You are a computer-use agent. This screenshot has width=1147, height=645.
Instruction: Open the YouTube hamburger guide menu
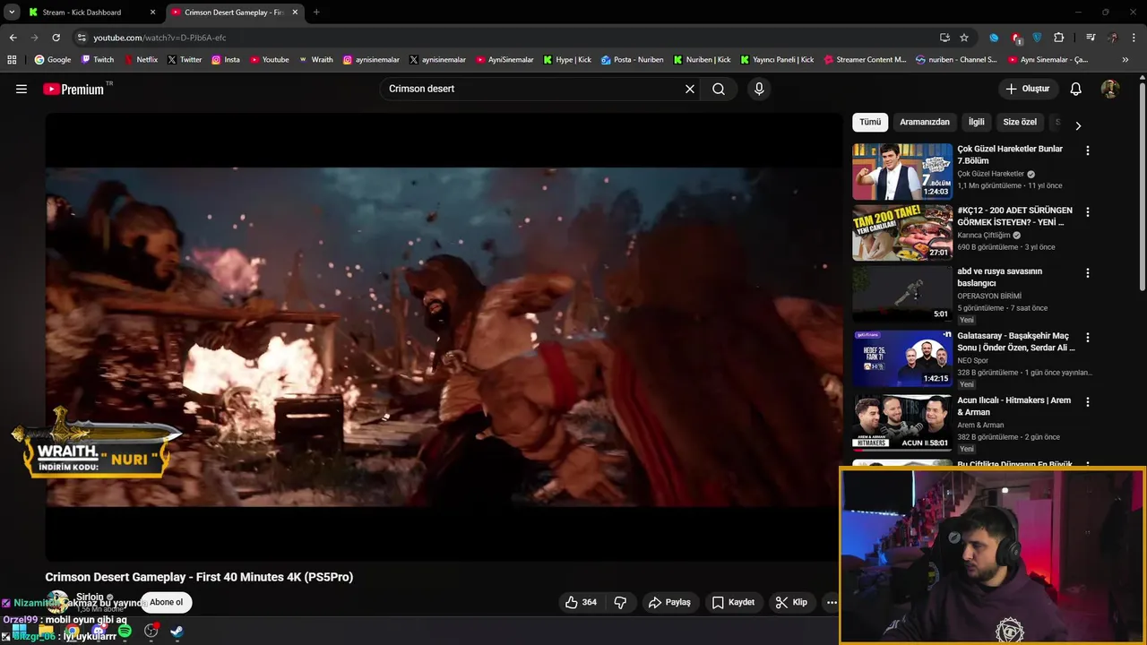22,89
